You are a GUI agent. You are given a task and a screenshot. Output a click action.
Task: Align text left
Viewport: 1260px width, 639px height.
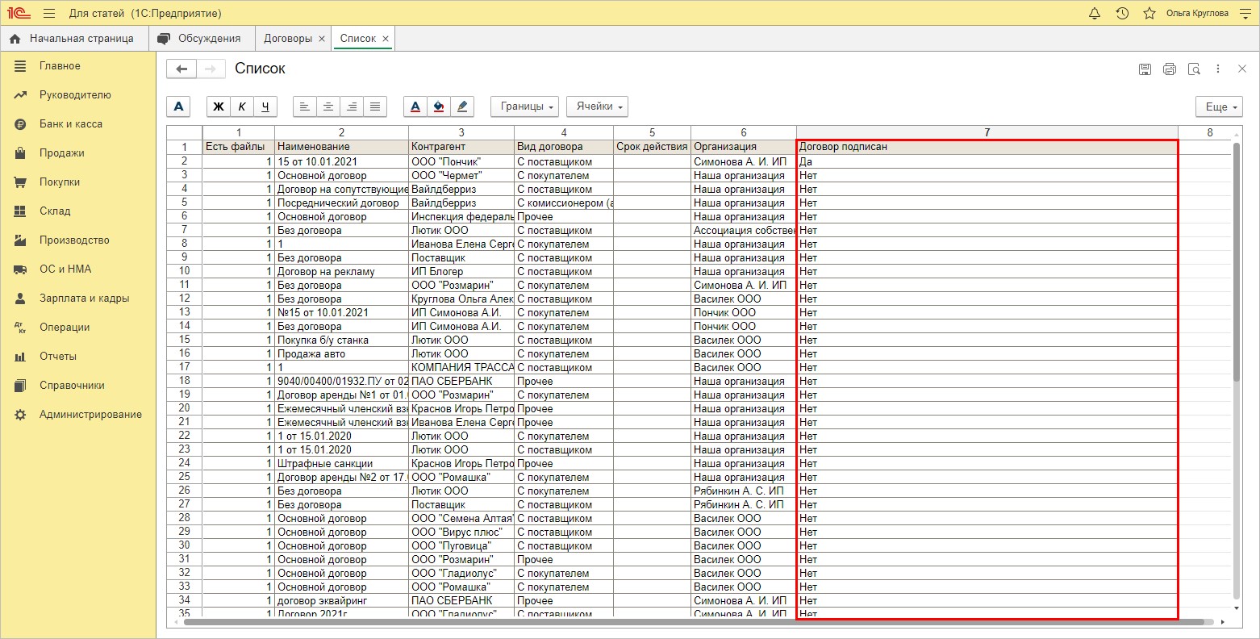(x=305, y=106)
